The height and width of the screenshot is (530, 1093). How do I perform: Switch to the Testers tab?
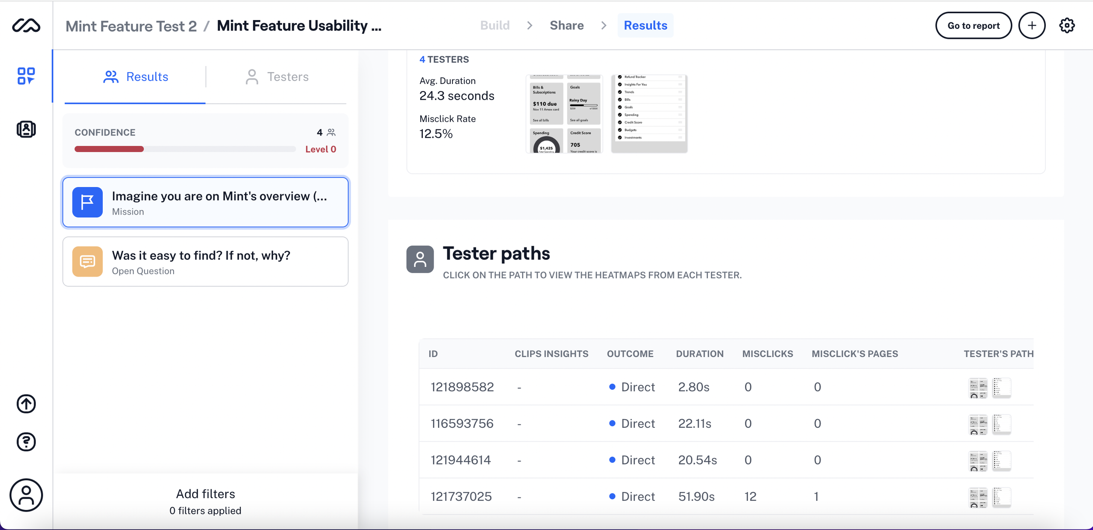277,77
